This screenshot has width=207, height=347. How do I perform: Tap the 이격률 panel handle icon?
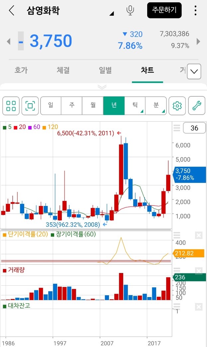click(x=177, y=235)
